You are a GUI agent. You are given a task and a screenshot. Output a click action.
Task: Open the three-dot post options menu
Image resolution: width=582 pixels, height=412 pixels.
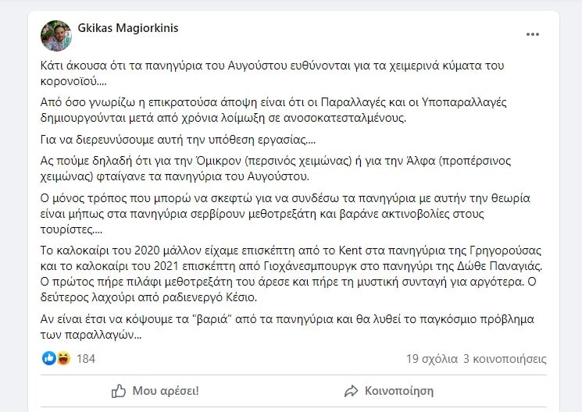pos(533,35)
